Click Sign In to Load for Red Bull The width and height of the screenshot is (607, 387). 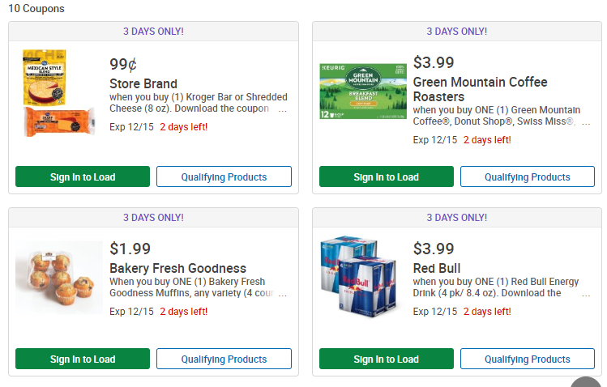tap(386, 359)
